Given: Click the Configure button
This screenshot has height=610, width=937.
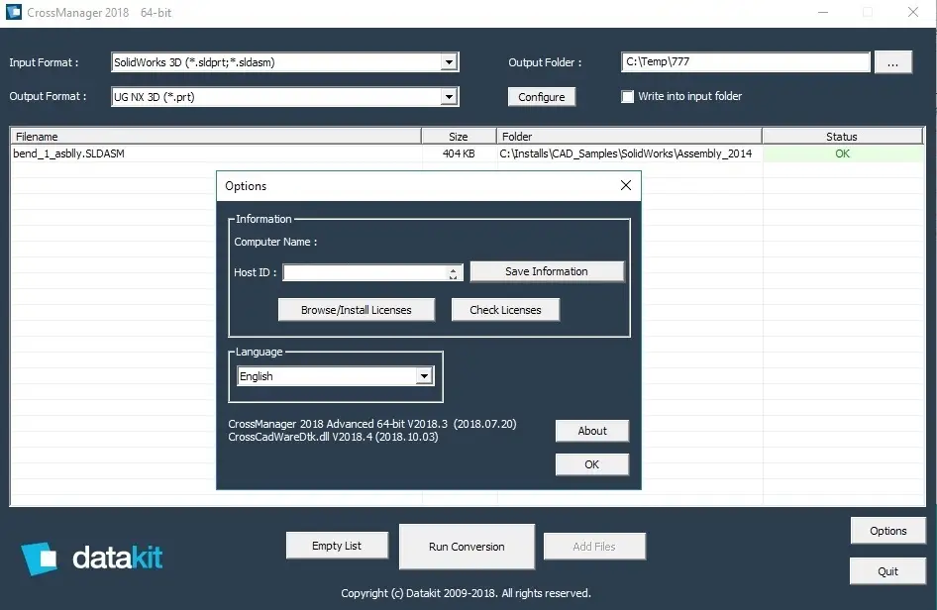Looking at the screenshot, I should [x=542, y=97].
